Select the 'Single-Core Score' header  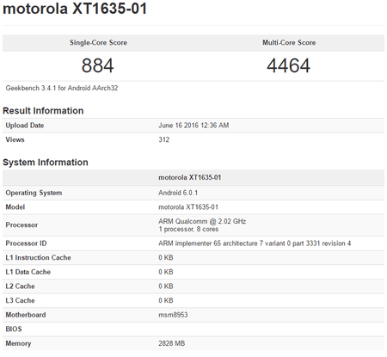pyautogui.click(x=98, y=43)
